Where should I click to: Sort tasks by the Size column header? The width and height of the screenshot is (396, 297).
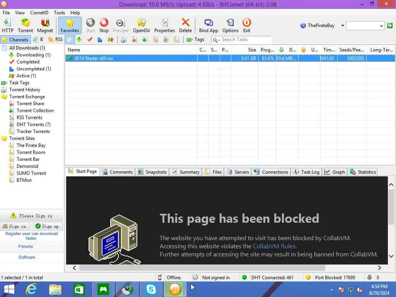(x=244, y=50)
